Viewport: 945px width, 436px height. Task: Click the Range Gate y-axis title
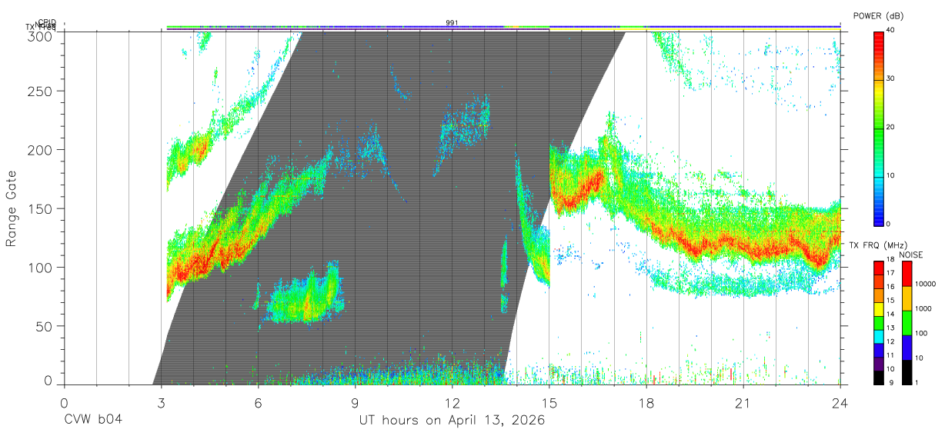(x=12, y=209)
